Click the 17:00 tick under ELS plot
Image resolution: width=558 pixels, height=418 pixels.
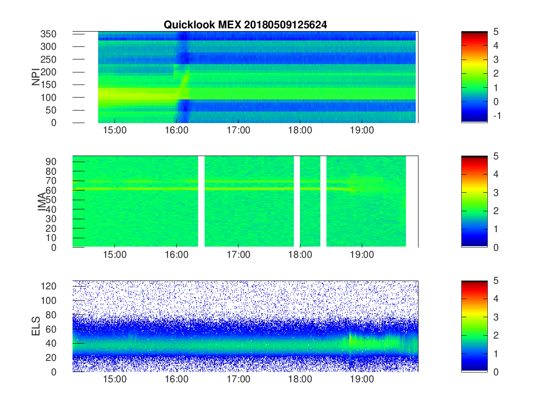coord(239,379)
